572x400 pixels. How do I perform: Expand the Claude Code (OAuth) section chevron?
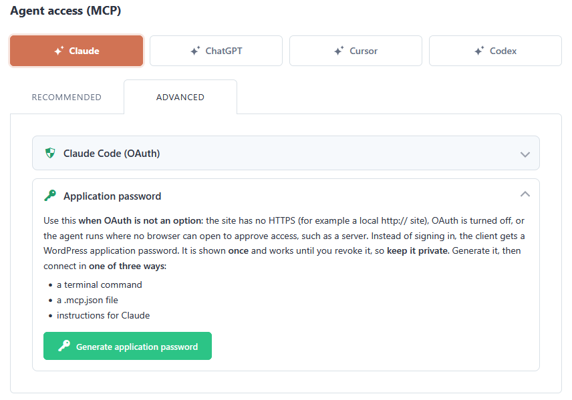coord(525,154)
